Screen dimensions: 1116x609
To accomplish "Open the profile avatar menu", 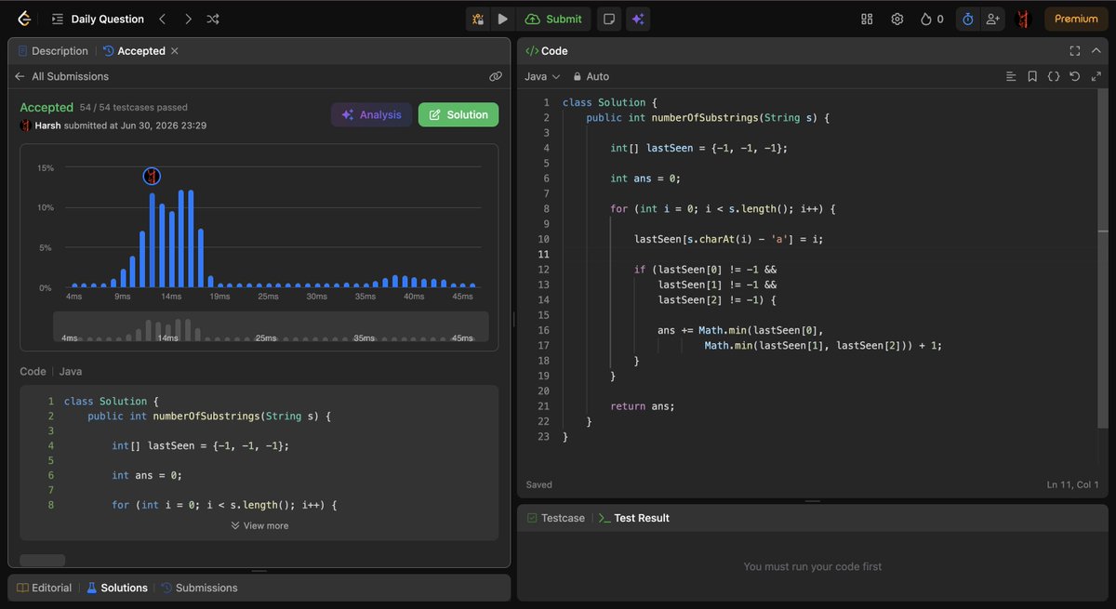I will click(1023, 19).
